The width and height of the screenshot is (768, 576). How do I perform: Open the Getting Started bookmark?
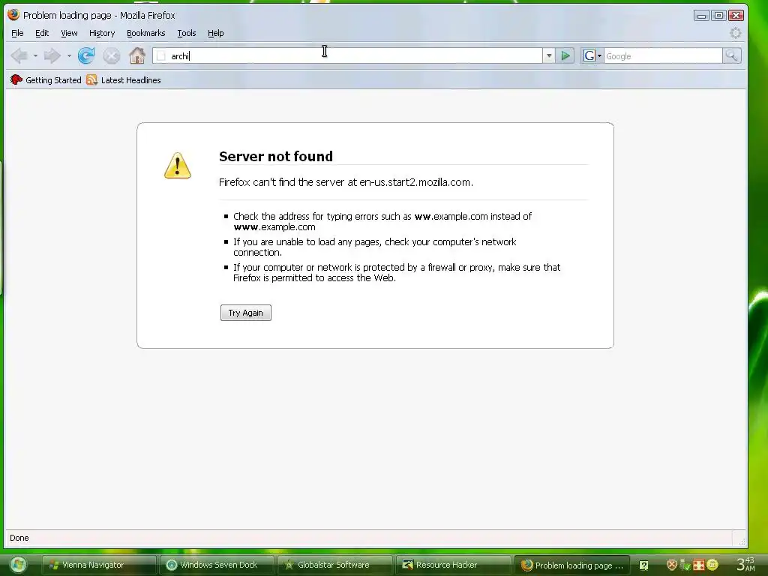coord(46,79)
